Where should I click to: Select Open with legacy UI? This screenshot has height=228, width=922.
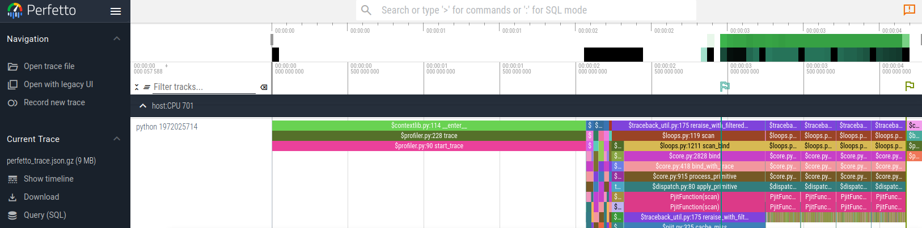(x=58, y=84)
